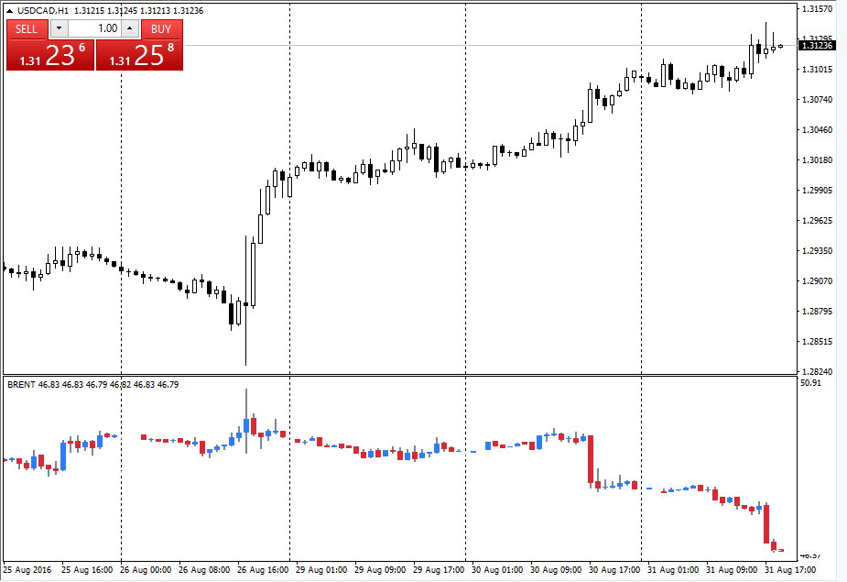Click the USDCAD,H1 chart title
847x582 pixels.
pyautogui.click(x=43, y=11)
